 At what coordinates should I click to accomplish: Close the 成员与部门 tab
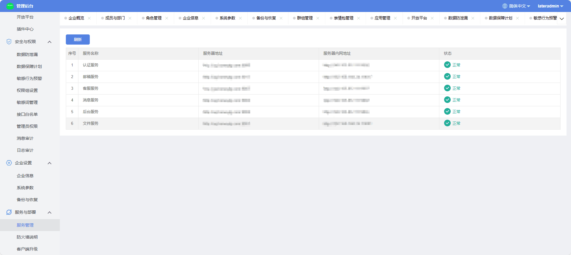(130, 18)
